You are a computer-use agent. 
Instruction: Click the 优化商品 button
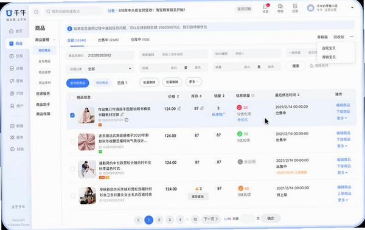102,83
